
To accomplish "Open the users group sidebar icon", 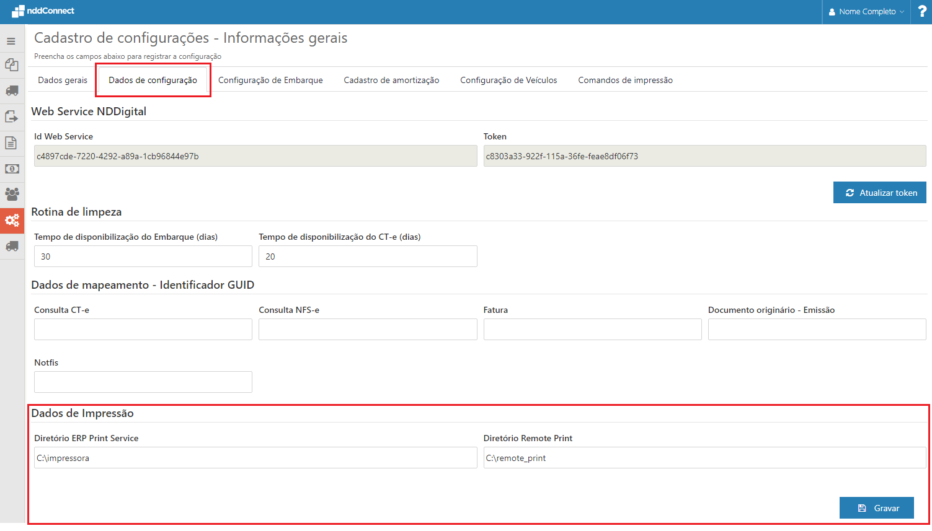I will coord(11,194).
